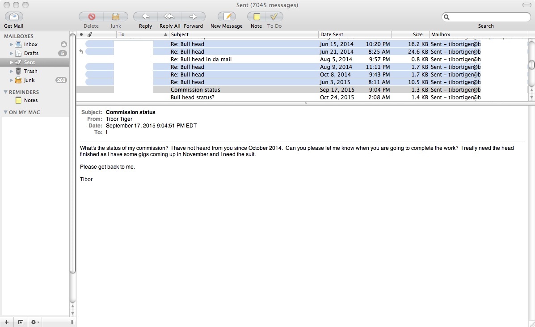Select the "Bull head status?" message

tap(192, 98)
